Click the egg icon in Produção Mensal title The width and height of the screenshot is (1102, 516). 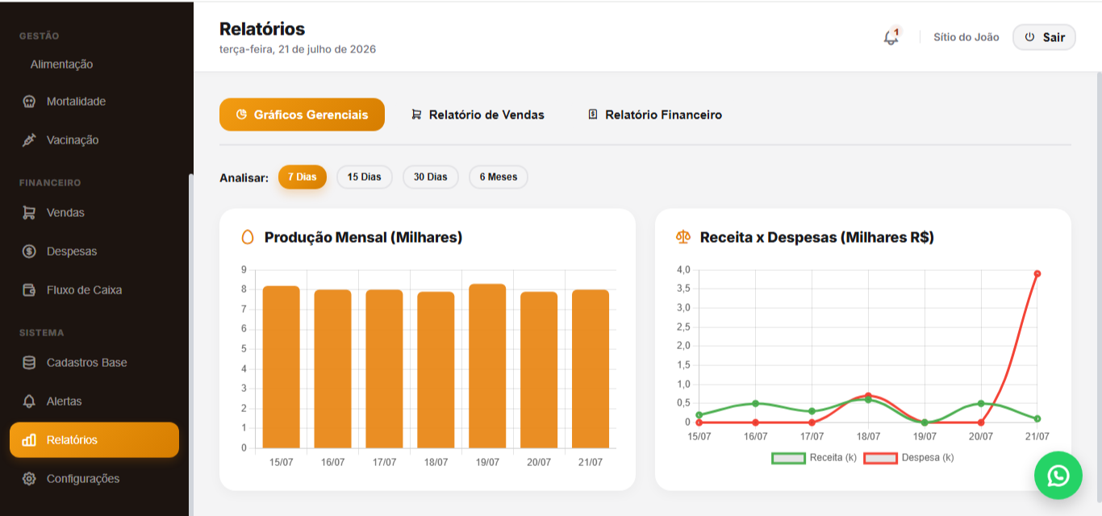point(248,237)
